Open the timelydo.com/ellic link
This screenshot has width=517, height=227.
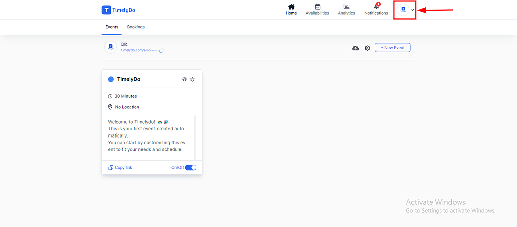pyautogui.click(x=139, y=50)
